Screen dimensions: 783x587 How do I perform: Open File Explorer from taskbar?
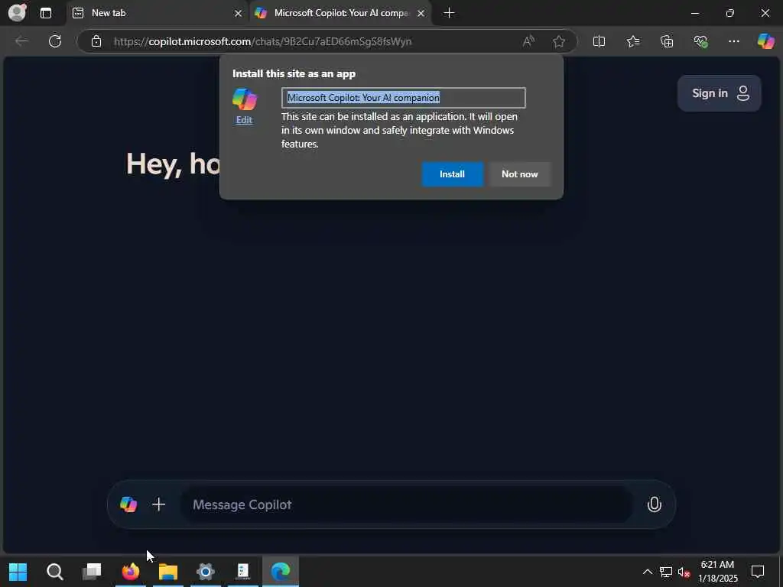(168, 572)
